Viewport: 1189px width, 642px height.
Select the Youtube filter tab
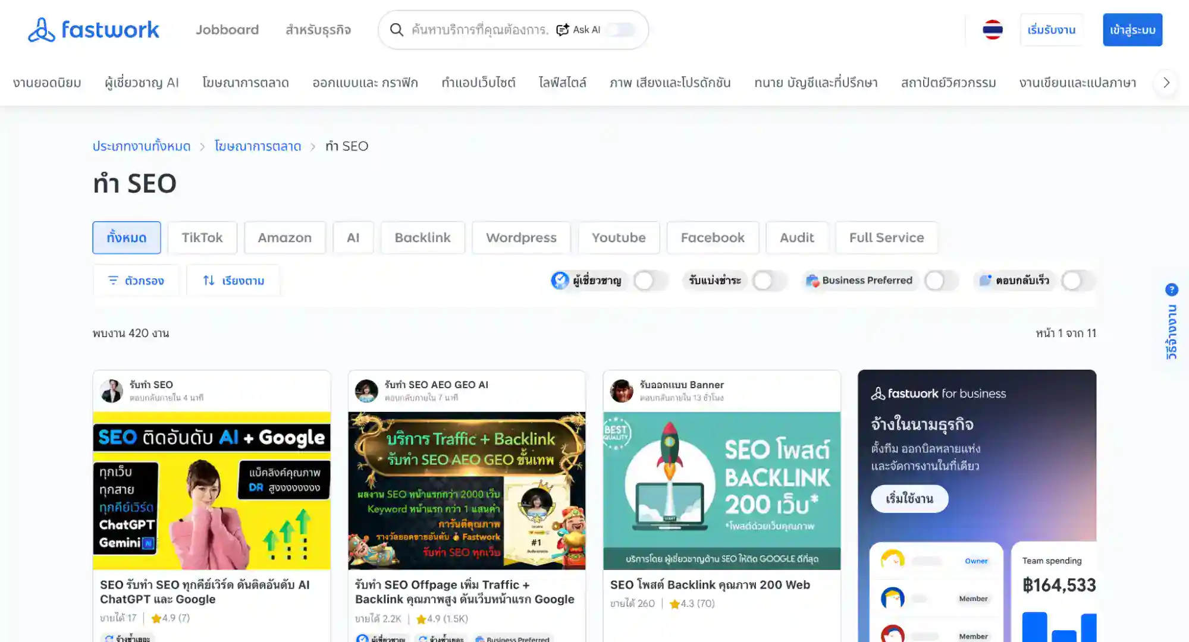(x=619, y=238)
